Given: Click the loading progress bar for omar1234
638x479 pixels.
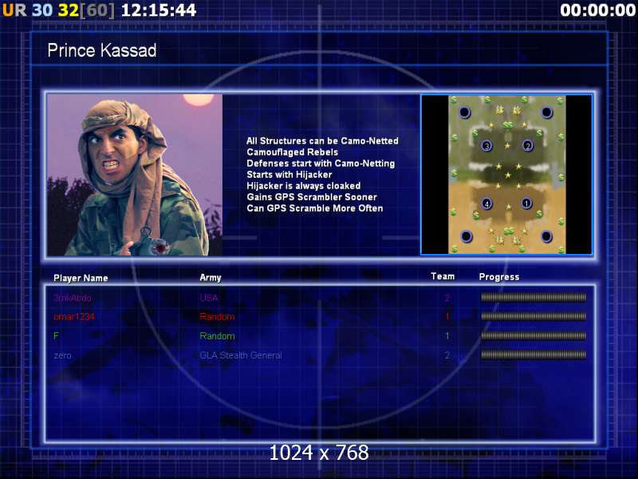Looking at the screenshot, I should coord(534,316).
